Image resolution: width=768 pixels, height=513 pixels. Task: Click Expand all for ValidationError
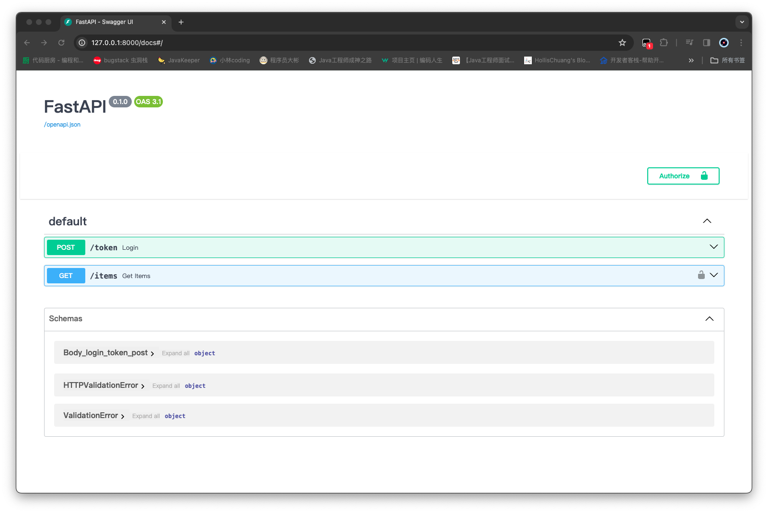click(x=146, y=416)
